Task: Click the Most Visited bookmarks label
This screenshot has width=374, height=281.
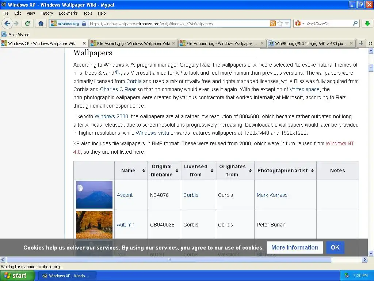Action: [x=19, y=35]
